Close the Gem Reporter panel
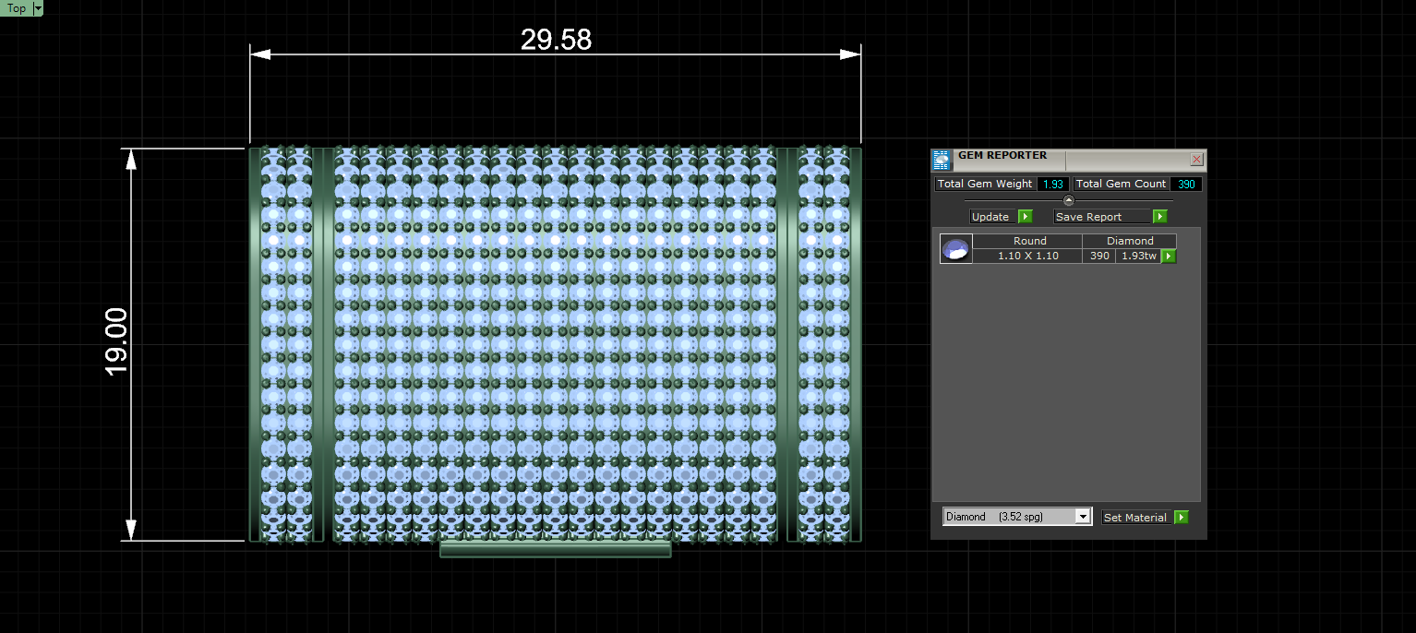The height and width of the screenshot is (633, 1416). point(1197,160)
